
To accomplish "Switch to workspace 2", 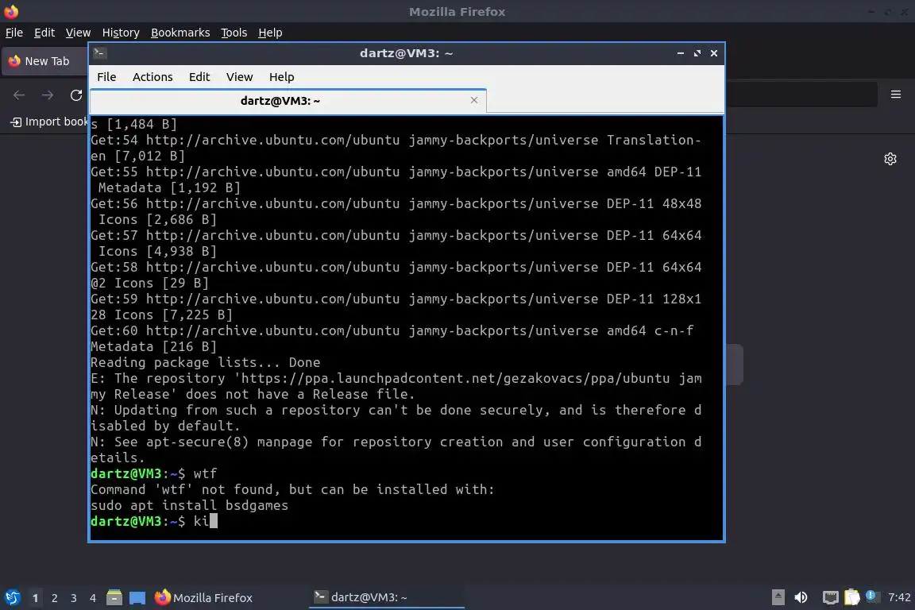I will [x=54, y=598].
